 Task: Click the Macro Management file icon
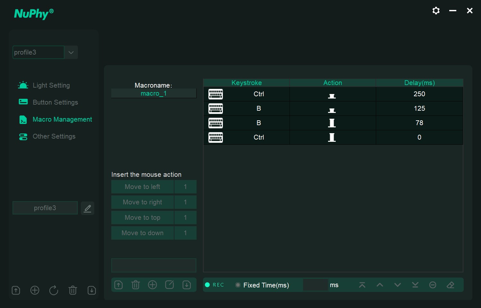coord(23,120)
